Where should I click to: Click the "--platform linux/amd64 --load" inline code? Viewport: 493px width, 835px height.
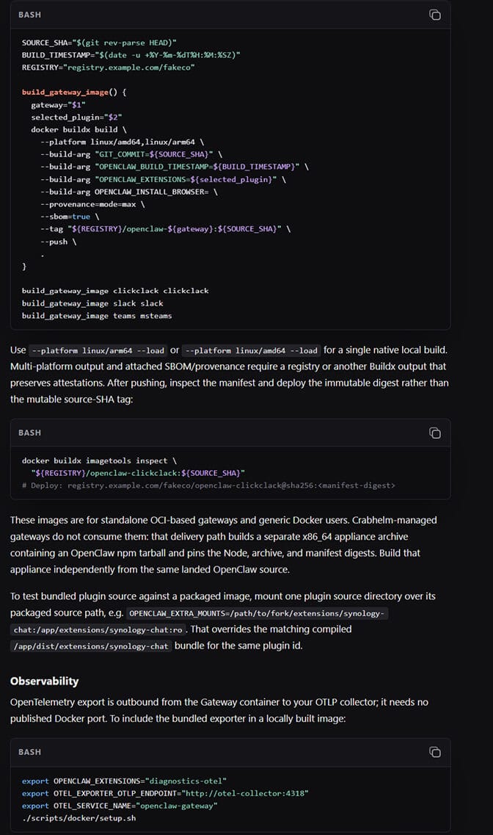(251, 350)
